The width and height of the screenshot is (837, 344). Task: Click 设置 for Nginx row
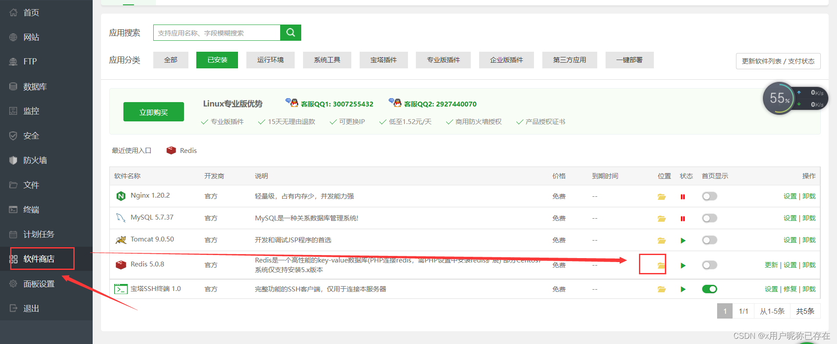(790, 196)
